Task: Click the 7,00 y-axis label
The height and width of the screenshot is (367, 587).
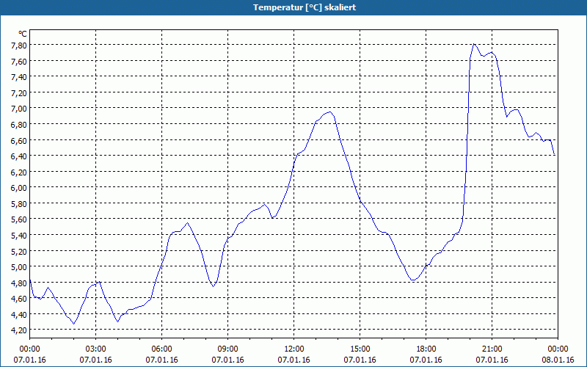Action: coord(19,109)
